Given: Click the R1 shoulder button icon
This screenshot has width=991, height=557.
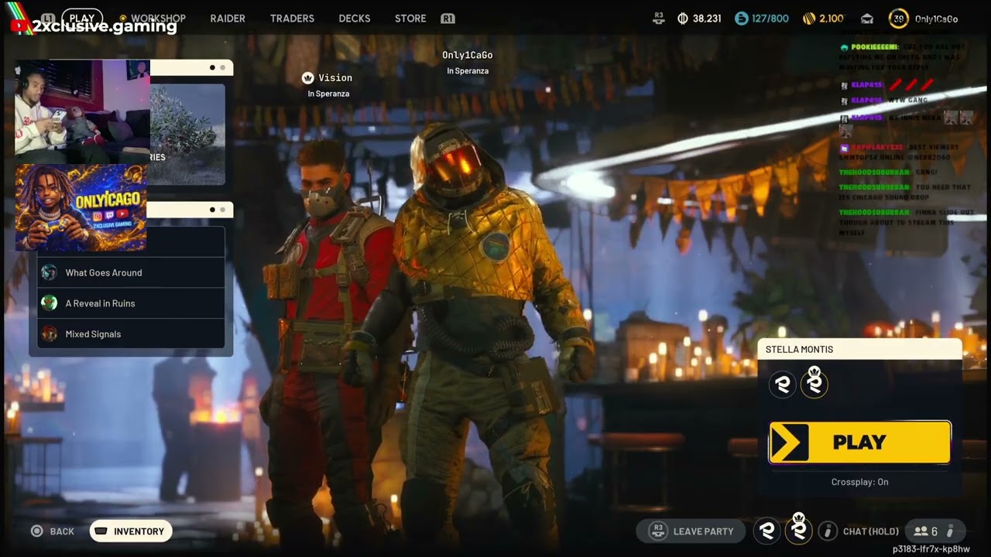Looking at the screenshot, I should [447, 19].
